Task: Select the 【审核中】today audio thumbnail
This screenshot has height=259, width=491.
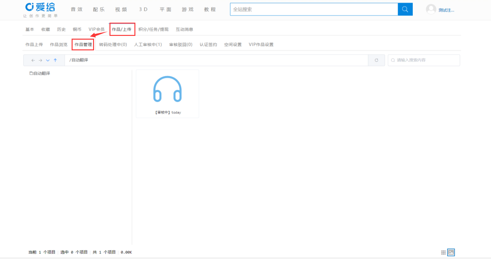Action: pyautogui.click(x=168, y=94)
